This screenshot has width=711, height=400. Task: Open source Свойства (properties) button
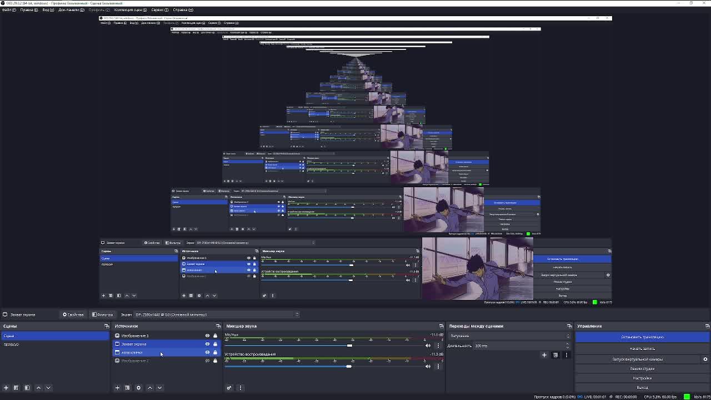73,314
